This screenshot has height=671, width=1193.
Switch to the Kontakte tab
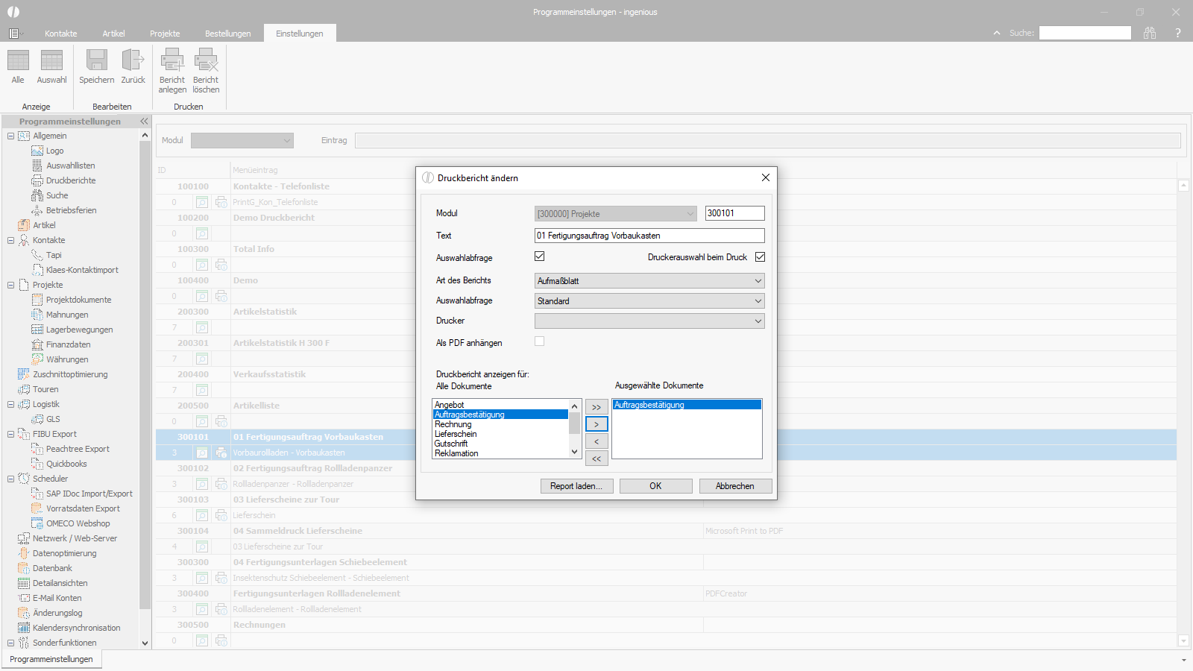(61, 34)
